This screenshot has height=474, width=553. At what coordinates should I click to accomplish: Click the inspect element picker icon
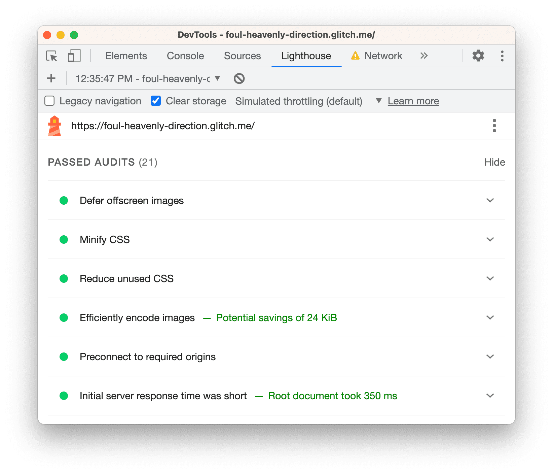pos(52,56)
